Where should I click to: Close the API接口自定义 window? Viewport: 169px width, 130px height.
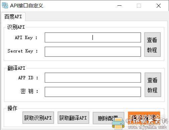(x=159, y=6)
